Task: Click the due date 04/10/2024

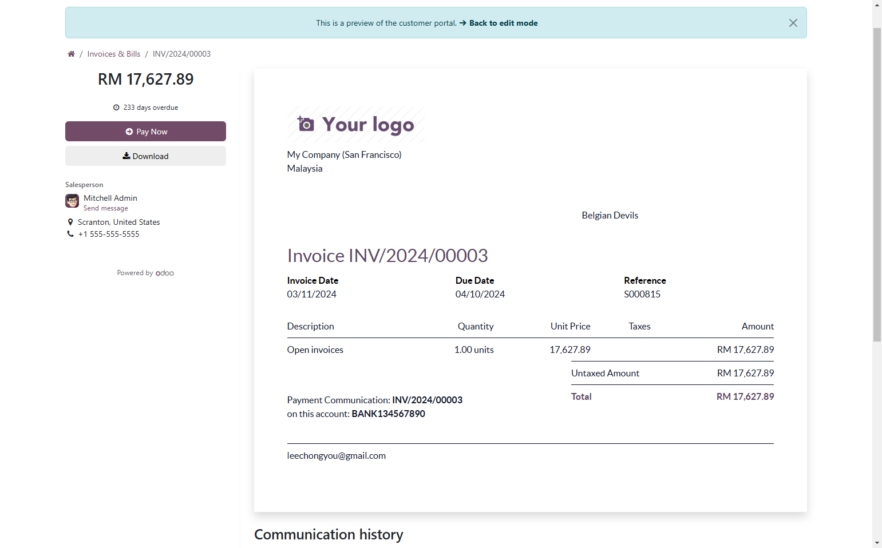Action: pyautogui.click(x=480, y=294)
